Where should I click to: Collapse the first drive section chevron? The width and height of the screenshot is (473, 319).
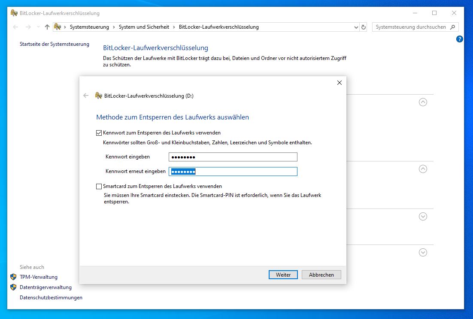pos(423,102)
